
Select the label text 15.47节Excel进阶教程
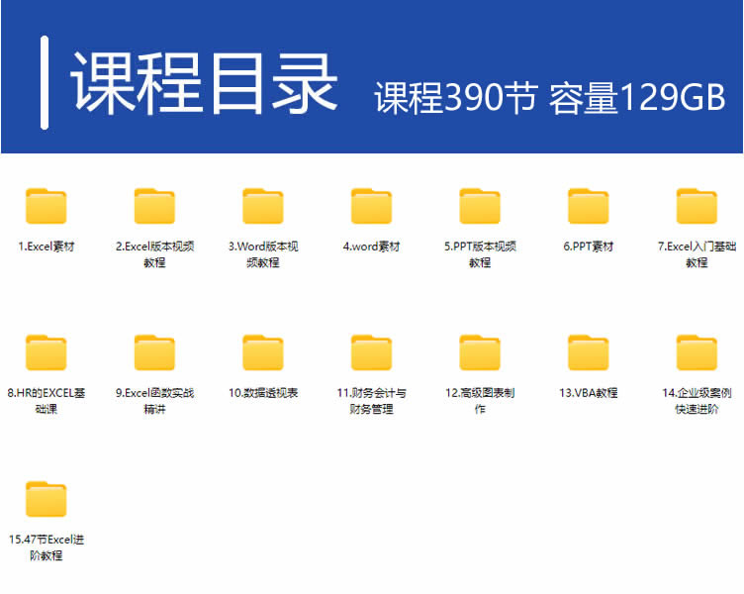[x=46, y=547]
